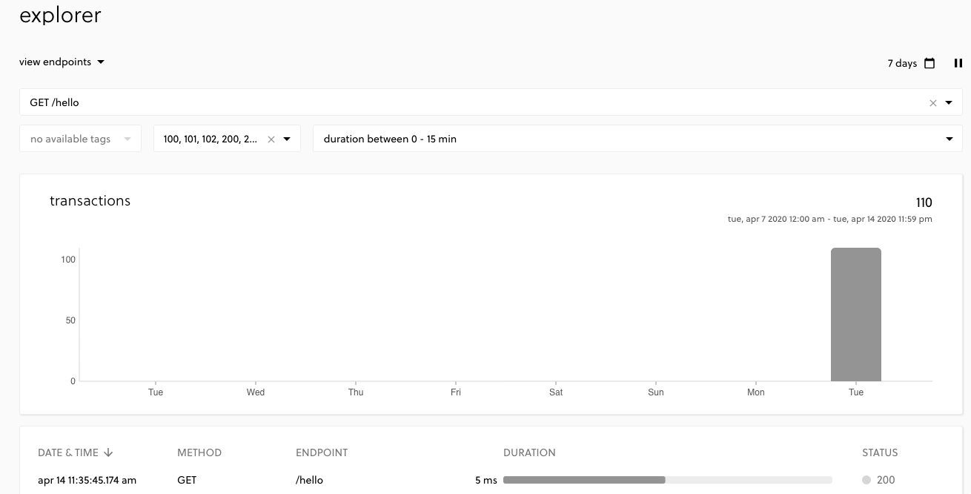Remove the status codes filter via X icon

[271, 139]
